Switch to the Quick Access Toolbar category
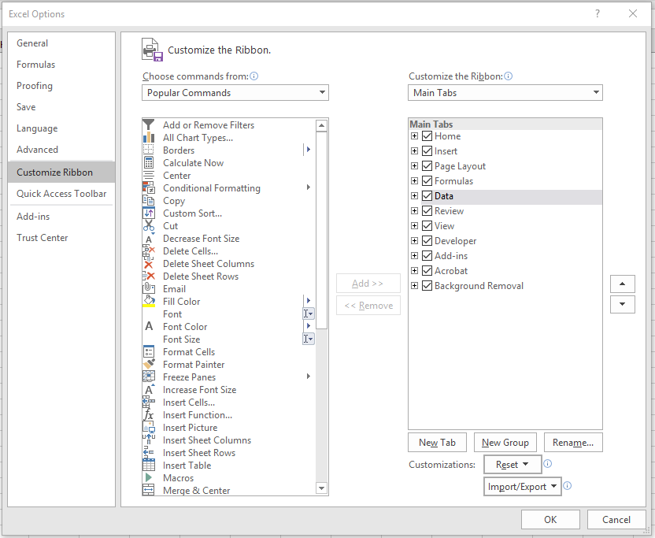 click(61, 194)
